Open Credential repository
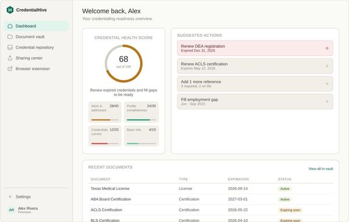Viewport: 349px width, 222px height. click(x=37, y=47)
